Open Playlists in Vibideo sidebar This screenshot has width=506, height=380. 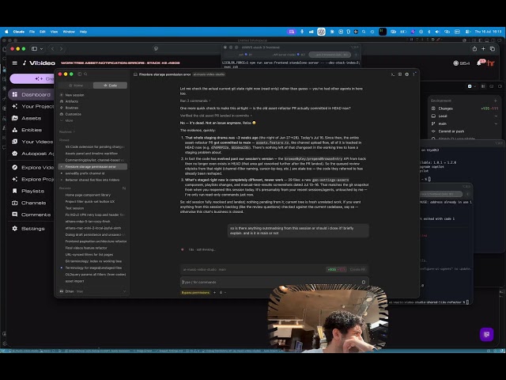click(x=31, y=191)
